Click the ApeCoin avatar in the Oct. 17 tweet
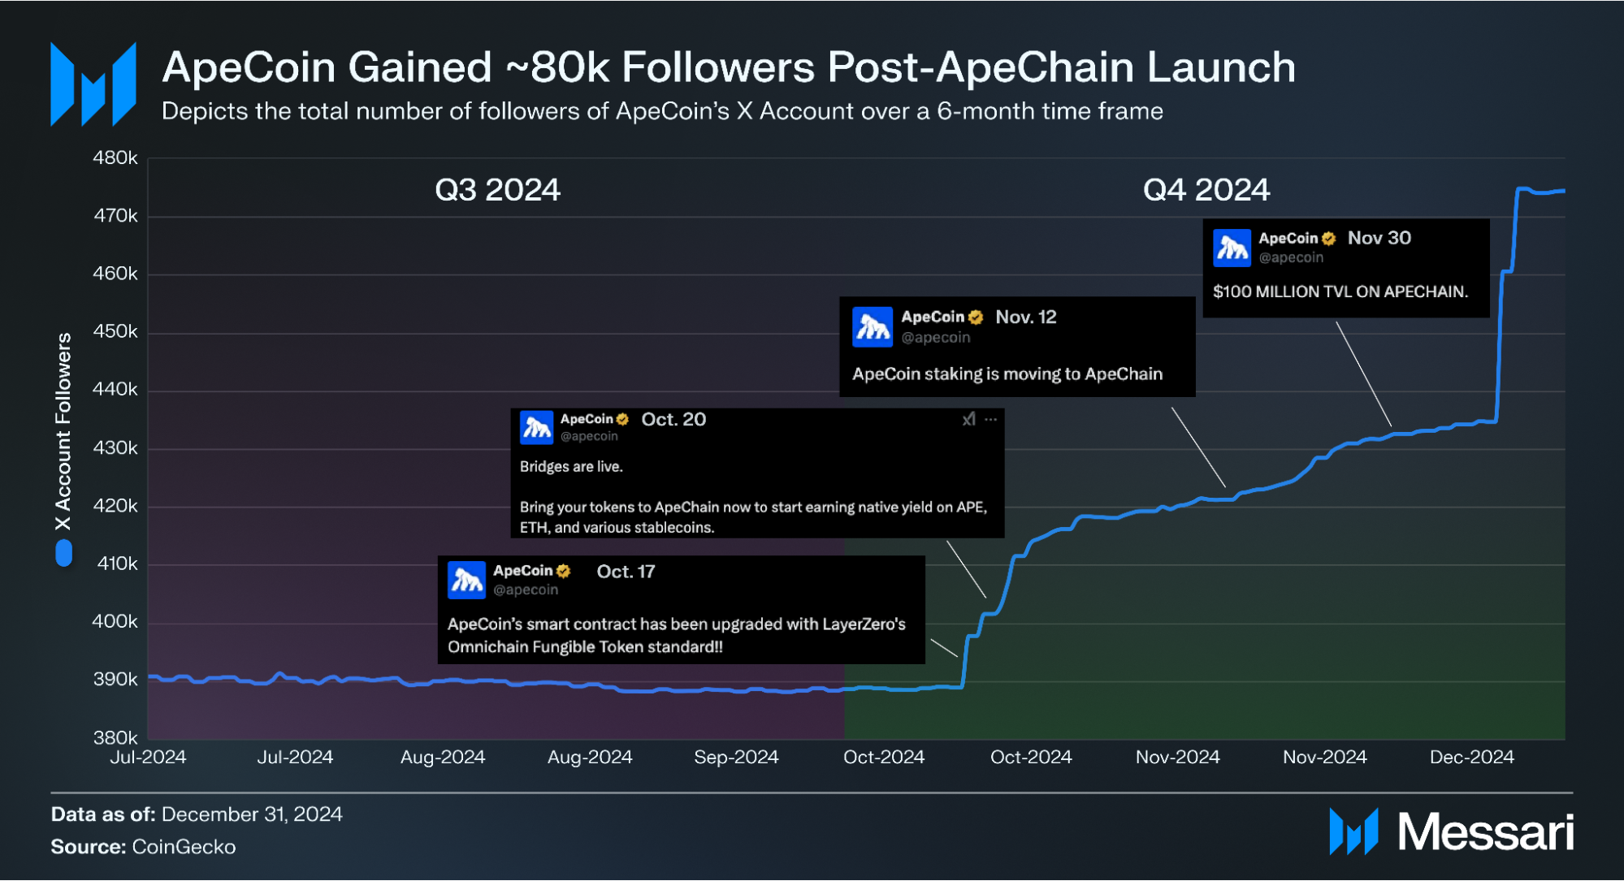 pos(467,580)
